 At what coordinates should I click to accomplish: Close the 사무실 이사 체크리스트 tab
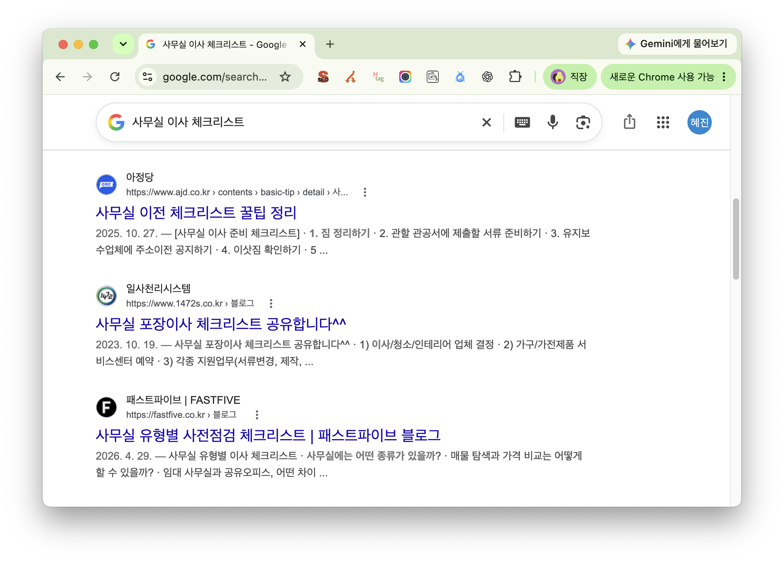coord(303,44)
